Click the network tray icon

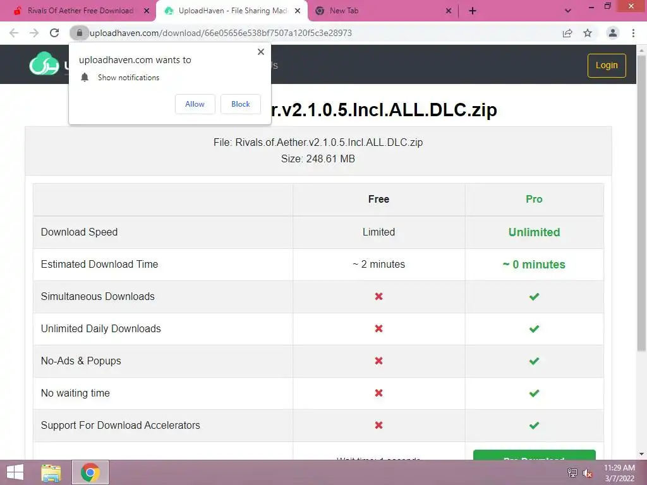coord(572,472)
